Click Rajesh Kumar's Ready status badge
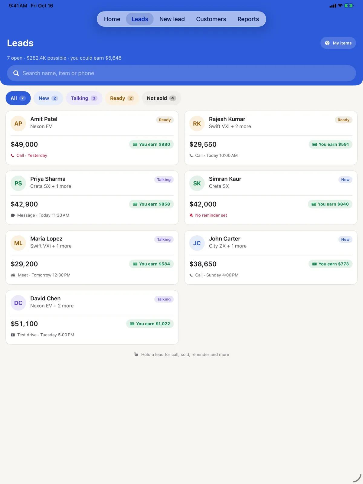The image size is (363, 484). pyautogui.click(x=344, y=120)
